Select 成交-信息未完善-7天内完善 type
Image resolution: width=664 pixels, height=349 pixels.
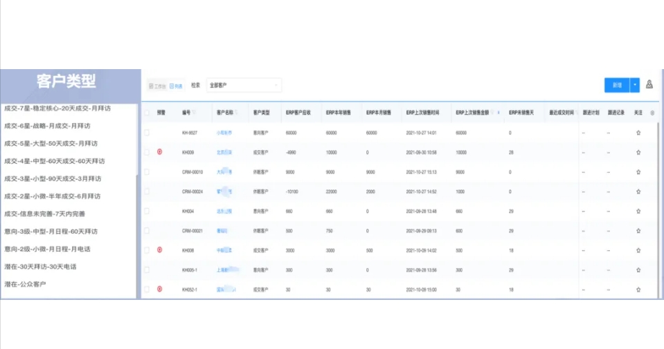[45, 214]
